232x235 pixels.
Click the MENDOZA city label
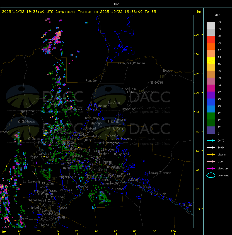coord(68,142)
